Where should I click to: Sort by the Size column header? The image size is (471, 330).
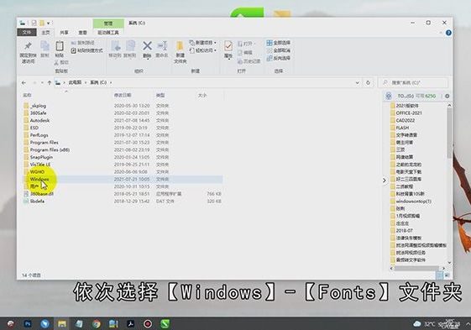tap(209, 95)
